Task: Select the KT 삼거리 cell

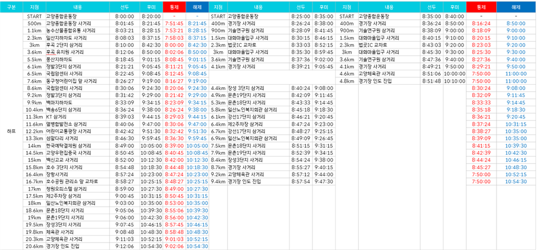Action: click(x=78, y=117)
